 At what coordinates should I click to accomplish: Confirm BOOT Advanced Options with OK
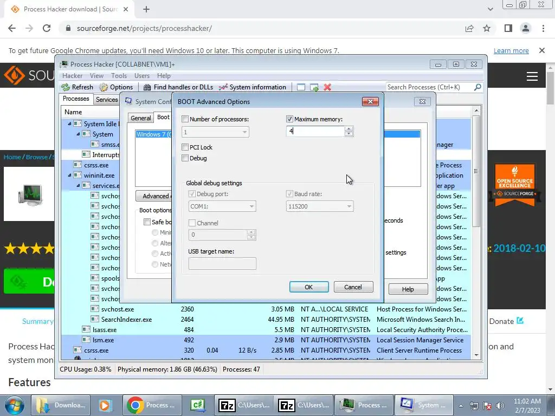tap(309, 287)
